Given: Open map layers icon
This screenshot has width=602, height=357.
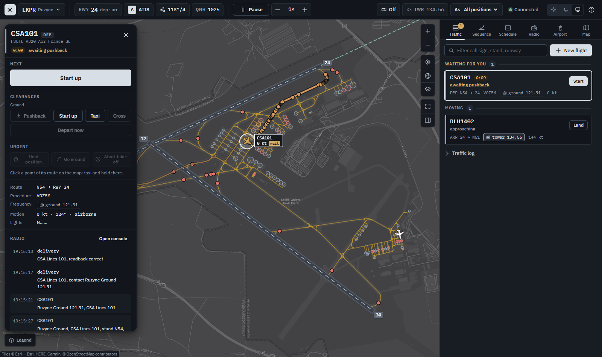Looking at the screenshot, I should pyautogui.click(x=428, y=89).
